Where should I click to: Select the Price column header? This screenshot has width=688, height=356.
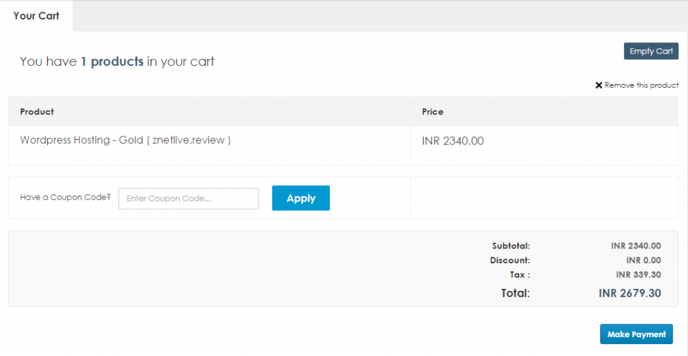432,112
